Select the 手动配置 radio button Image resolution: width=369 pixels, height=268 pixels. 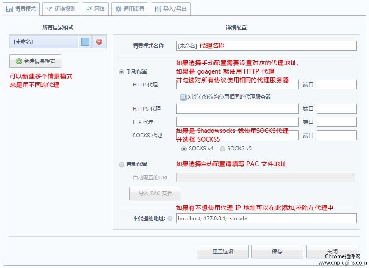(122, 72)
